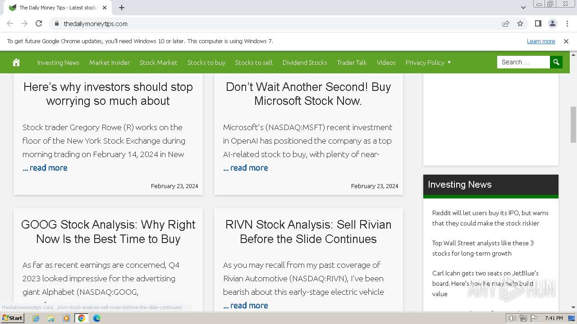The width and height of the screenshot is (577, 324).
Task: Open the Action Center flag icon
Action: pos(533,318)
